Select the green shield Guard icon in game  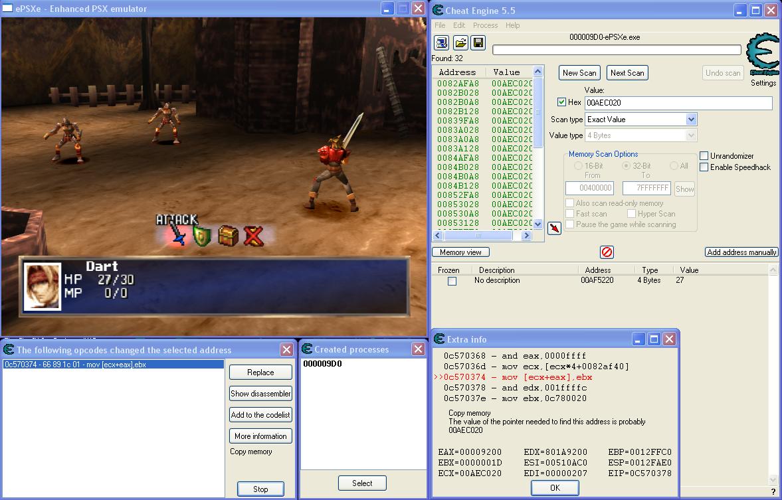pos(202,236)
